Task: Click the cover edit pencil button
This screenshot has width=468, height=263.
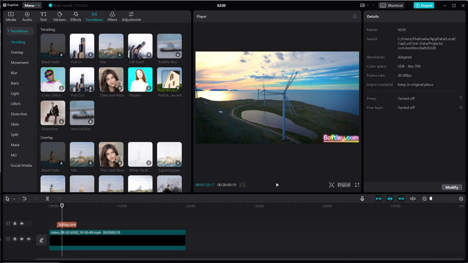Action: 42,240
